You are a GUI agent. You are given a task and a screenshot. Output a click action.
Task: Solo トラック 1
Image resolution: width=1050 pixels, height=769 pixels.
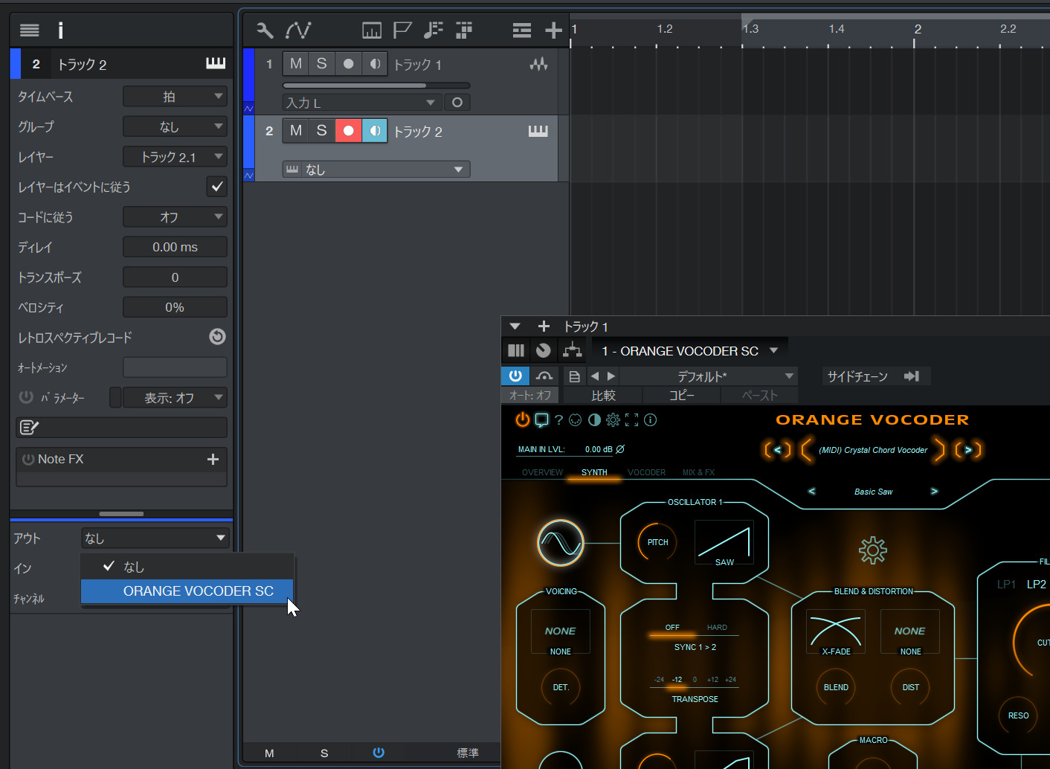(x=321, y=64)
